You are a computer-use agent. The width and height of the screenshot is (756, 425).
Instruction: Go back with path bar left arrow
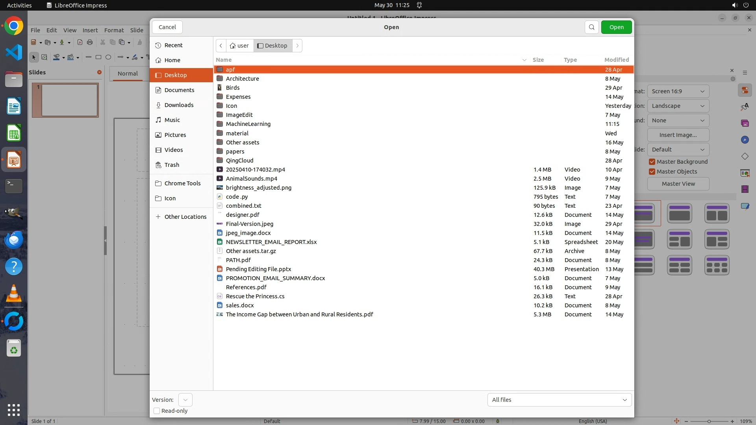[221, 46]
